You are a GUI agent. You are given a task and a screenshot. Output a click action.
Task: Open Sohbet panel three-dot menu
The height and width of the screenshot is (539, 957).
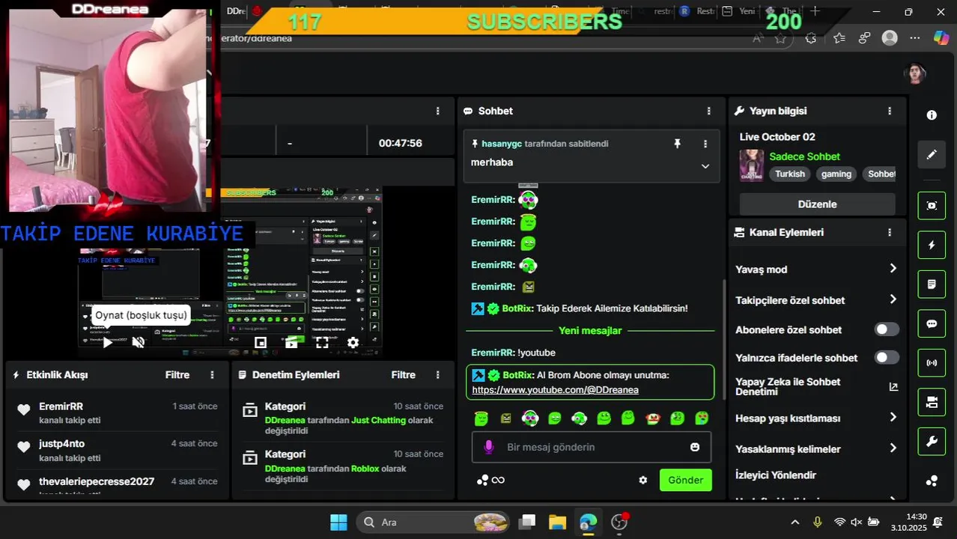coord(709,111)
